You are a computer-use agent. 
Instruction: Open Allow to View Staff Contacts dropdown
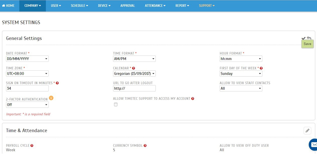pyautogui.click(x=241, y=89)
